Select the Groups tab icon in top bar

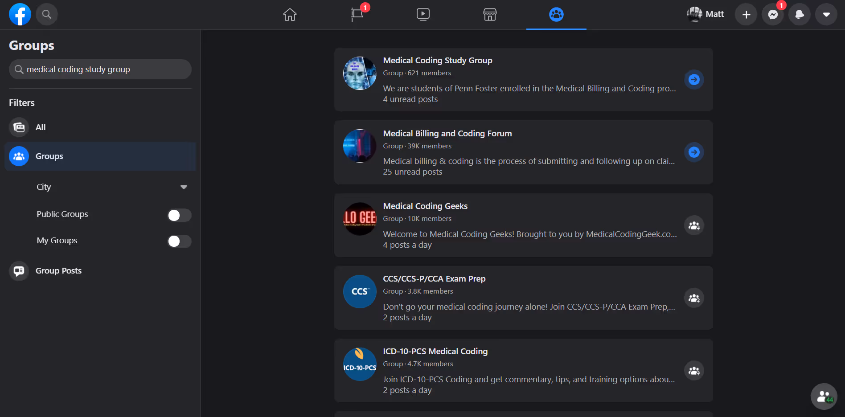point(556,15)
